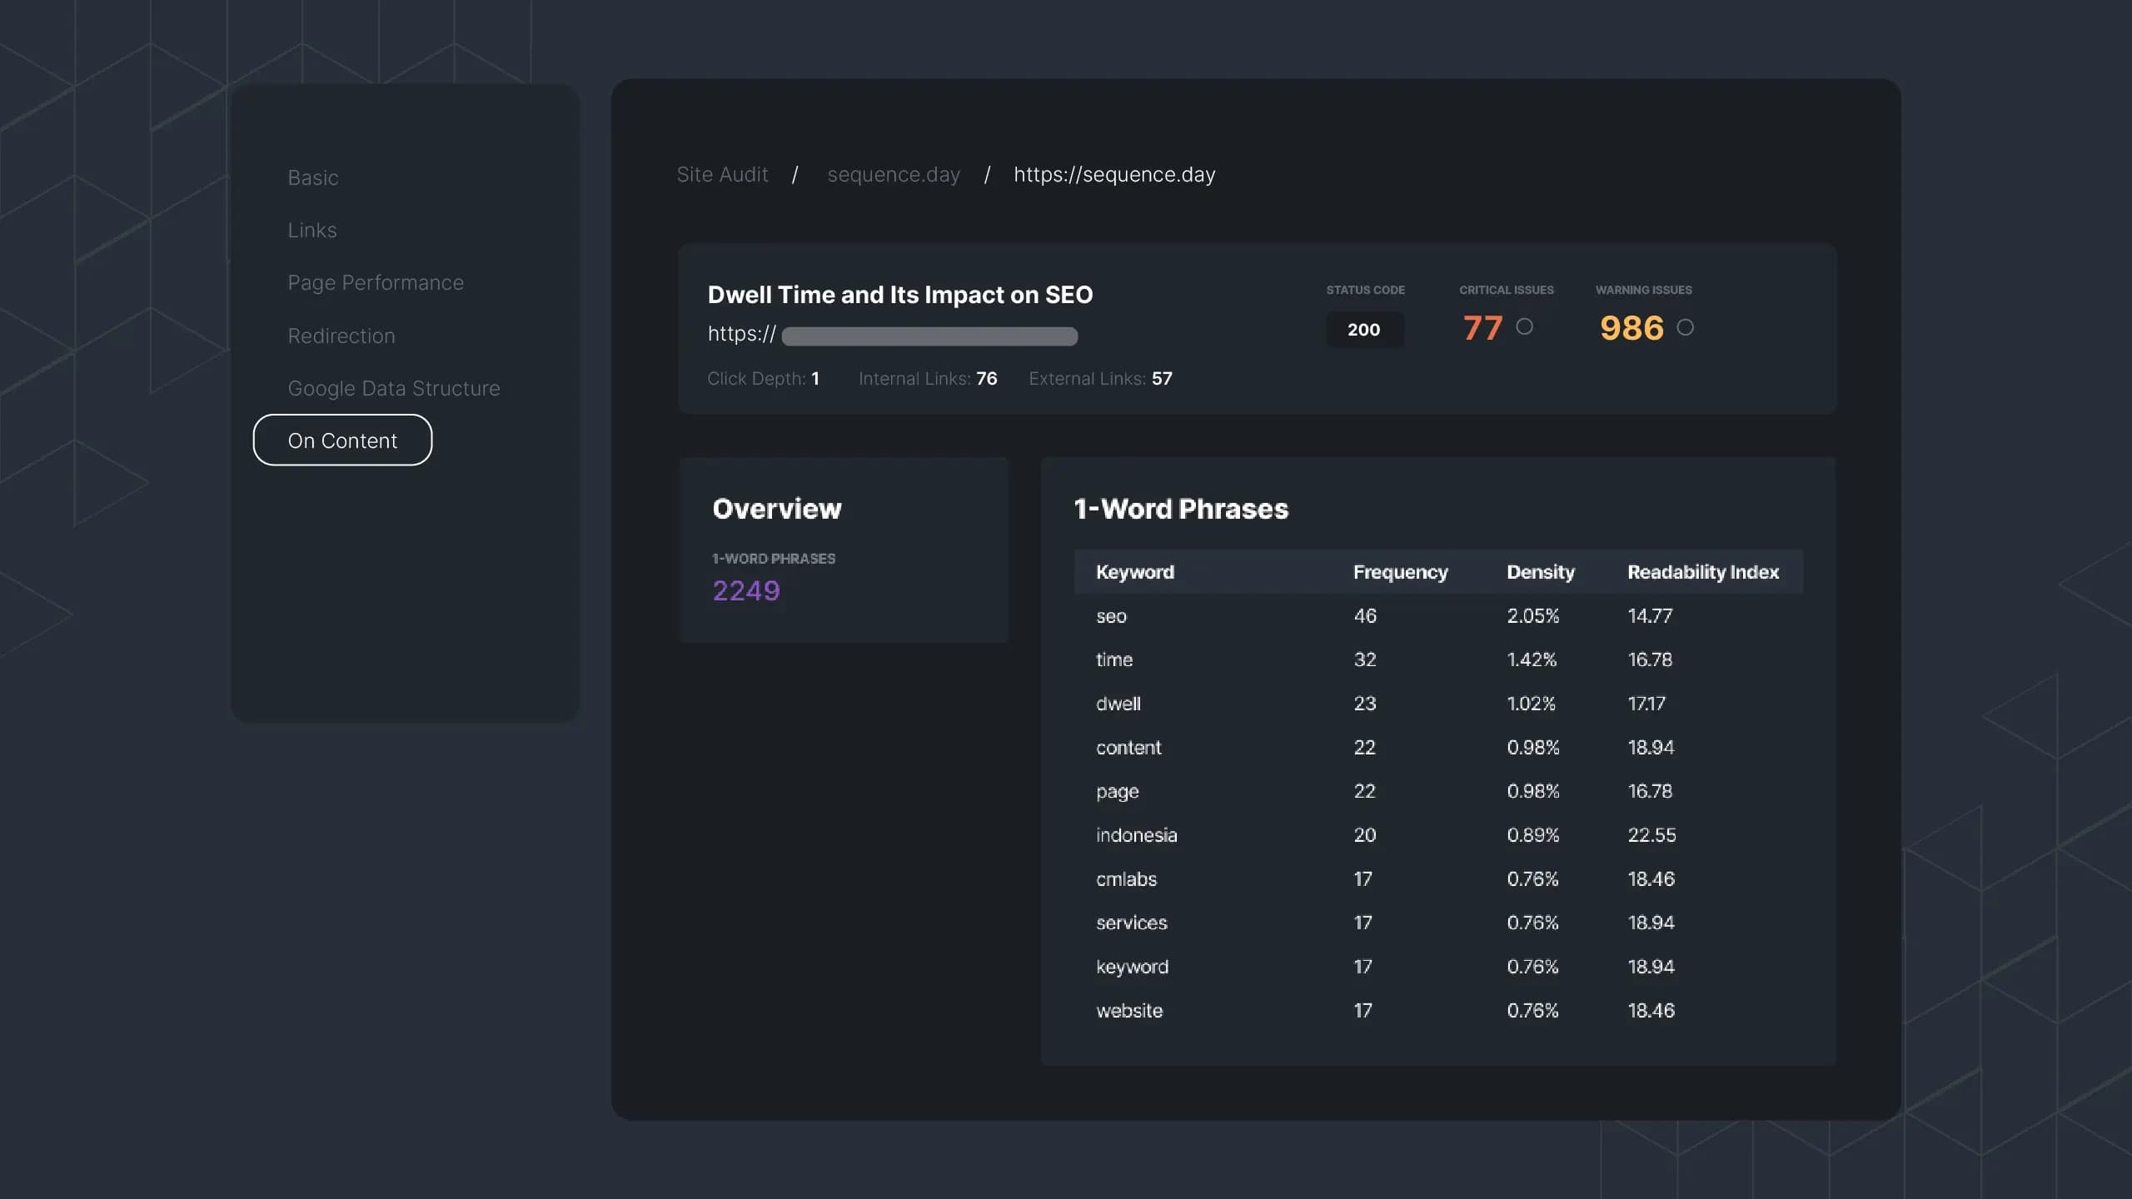Click the Keyword column header to sort

1135,571
